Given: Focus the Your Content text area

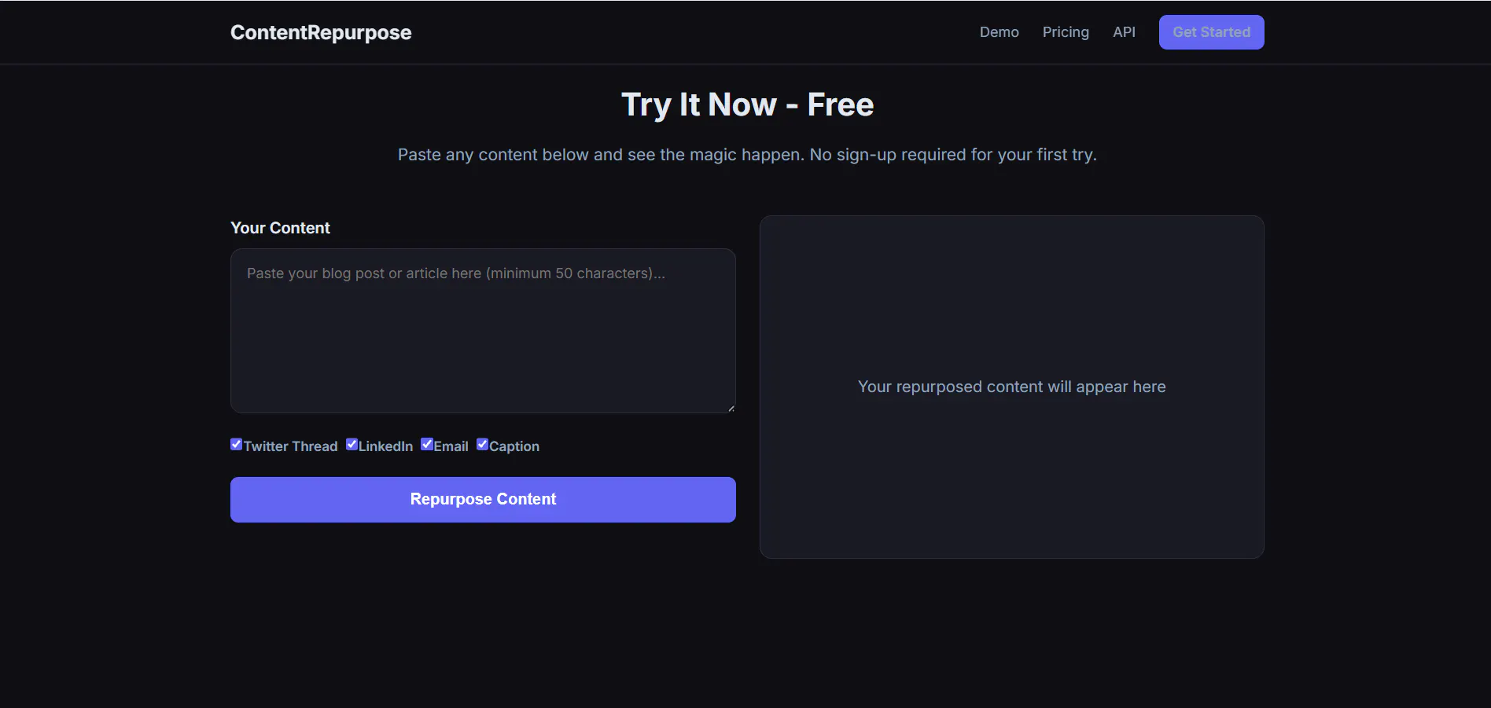Looking at the screenshot, I should tap(483, 331).
